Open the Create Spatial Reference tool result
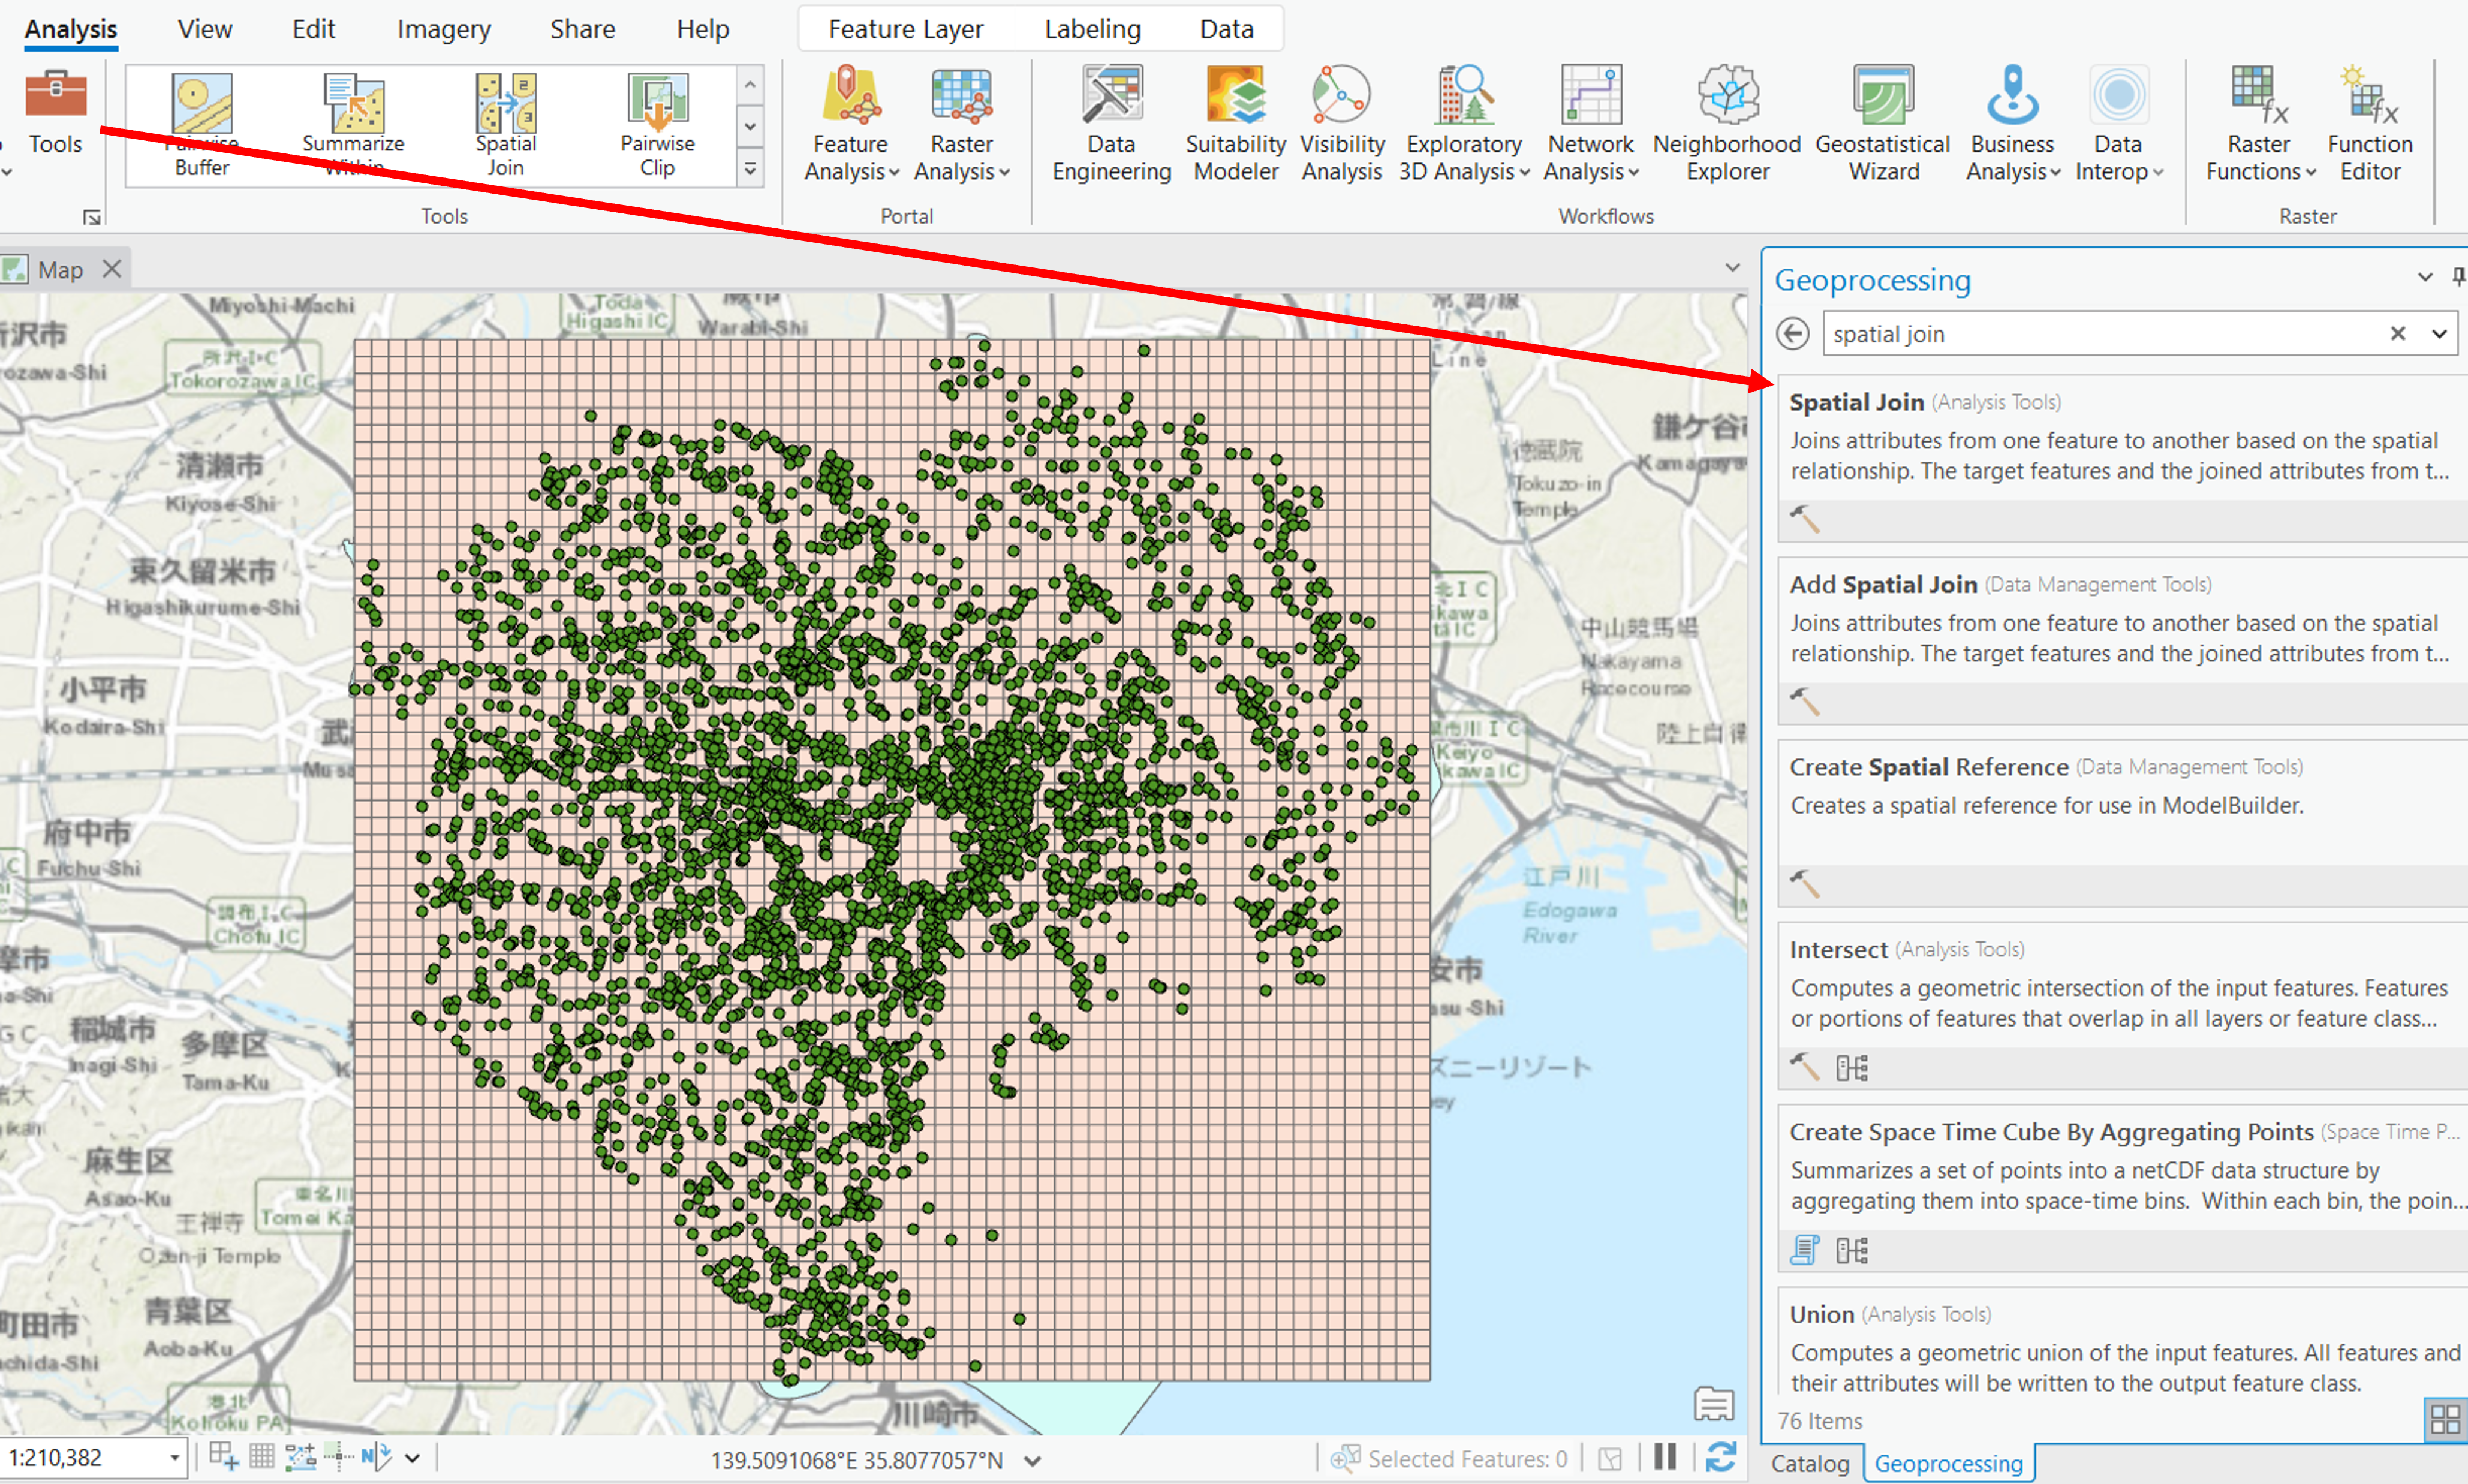The image size is (2468, 1484). tap(2122, 823)
